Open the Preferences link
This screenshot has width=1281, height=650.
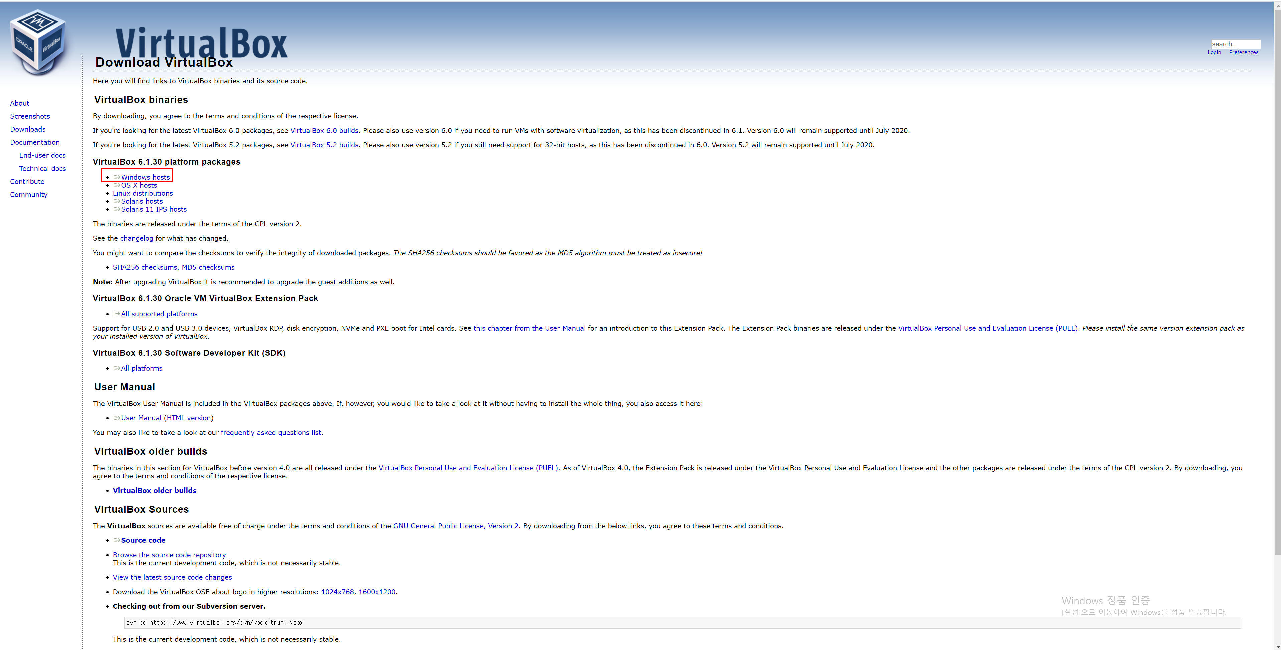click(1243, 52)
